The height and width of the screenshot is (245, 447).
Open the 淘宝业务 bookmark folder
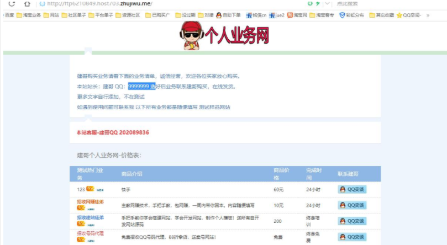[29, 15]
